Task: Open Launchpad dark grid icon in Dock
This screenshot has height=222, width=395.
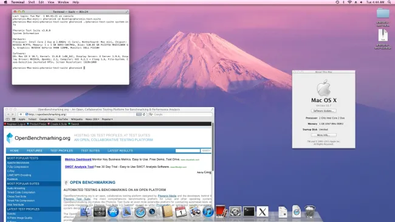Action: pyautogui.click(x=100, y=212)
